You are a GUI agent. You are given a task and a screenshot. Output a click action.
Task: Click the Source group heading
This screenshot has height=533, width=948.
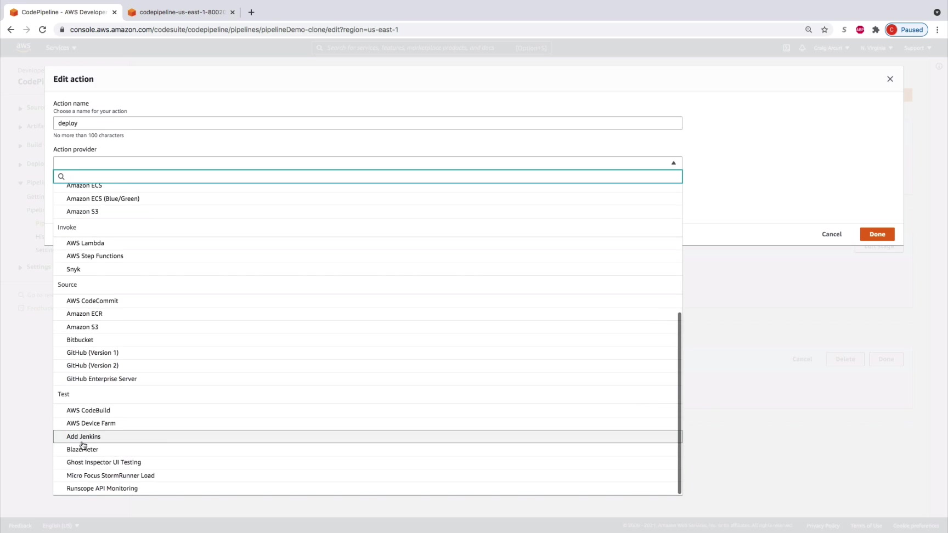coord(67,285)
